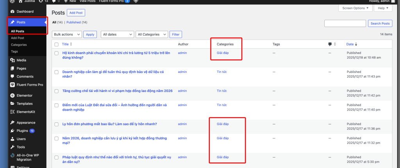Open the Media library icon in sidebar
This screenshot has height=168, width=400.
pyautogui.click(x=12, y=60)
